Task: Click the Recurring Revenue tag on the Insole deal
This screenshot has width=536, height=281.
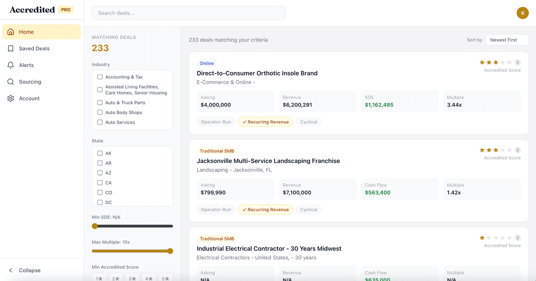Action: 265,122
